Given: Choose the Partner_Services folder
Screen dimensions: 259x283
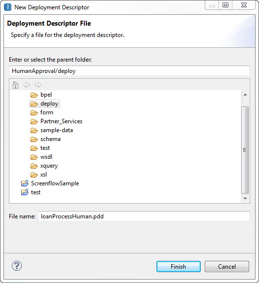Looking at the screenshot, I should [56, 121].
